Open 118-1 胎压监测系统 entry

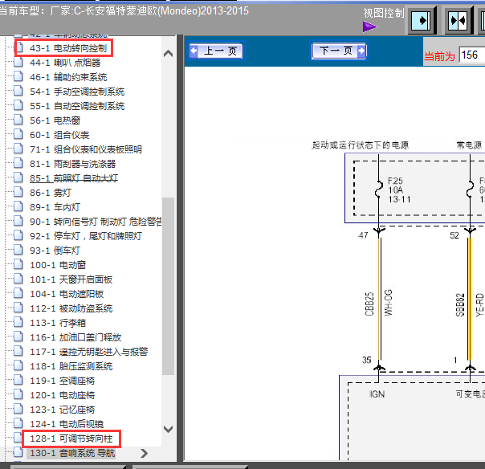click(x=71, y=366)
